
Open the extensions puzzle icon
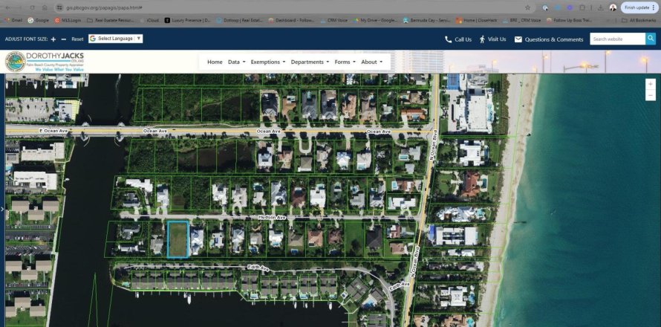coord(582,7)
